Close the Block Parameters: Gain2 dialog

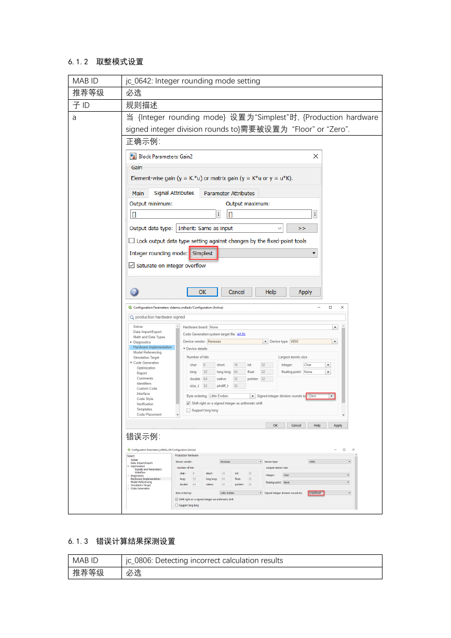[x=316, y=156]
